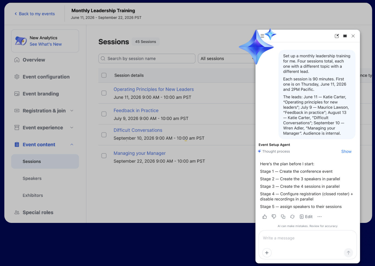Viewport: 375px width, 266px height.
Task: Select Sessions in the sidebar
Action: click(45, 161)
